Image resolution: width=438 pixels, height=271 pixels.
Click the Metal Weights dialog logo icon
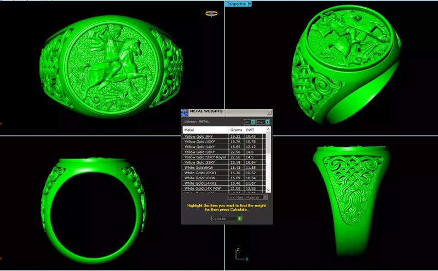pyautogui.click(x=185, y=113)
